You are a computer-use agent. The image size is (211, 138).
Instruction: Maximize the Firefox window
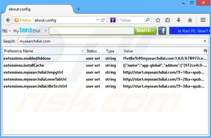[192, 3]
